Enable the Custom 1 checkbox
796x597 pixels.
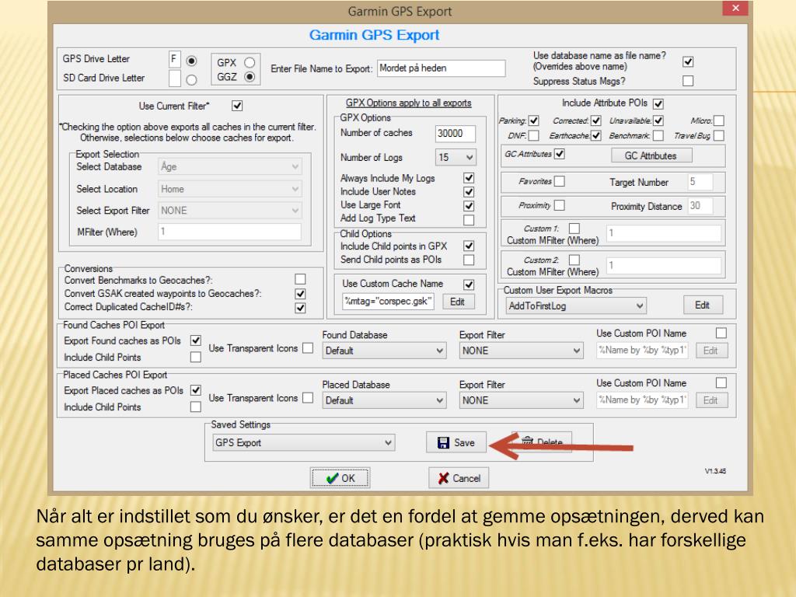click(x=574, y=229)
